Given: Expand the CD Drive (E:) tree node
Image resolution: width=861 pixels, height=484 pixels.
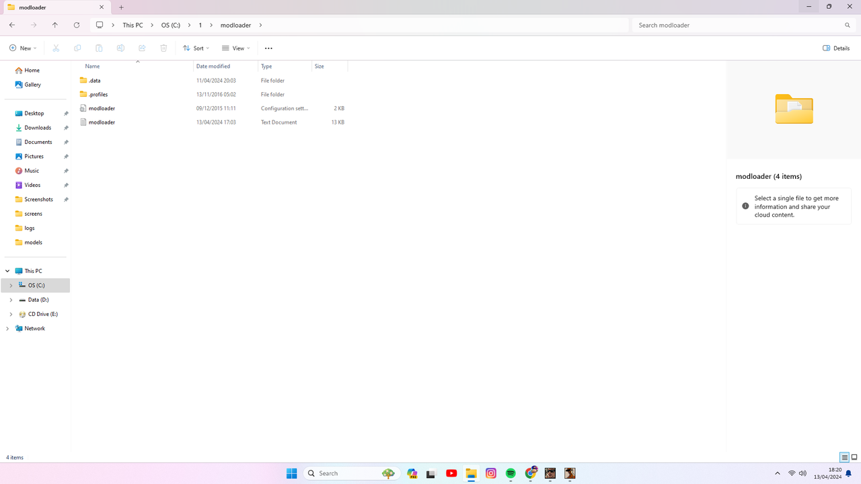Looking at the screenshot, I should click(x=11, y=314).
